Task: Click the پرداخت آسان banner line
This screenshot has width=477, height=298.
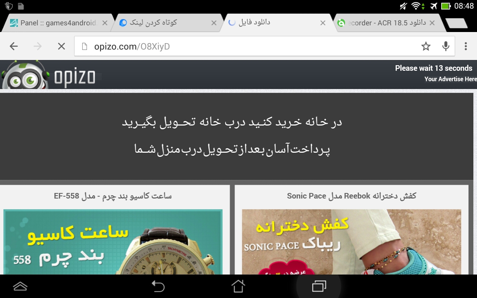Action: pos(232,149)
